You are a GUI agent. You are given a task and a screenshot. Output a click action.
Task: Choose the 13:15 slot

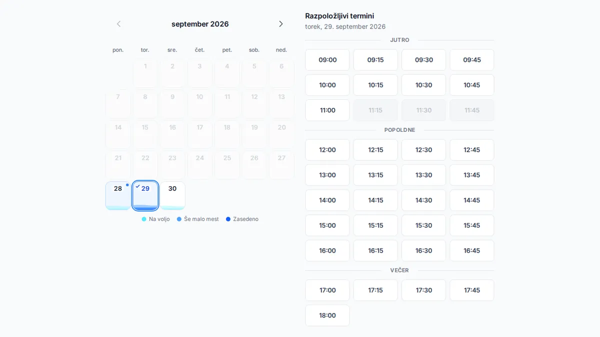pyautogui.click(x=375, y=175)
